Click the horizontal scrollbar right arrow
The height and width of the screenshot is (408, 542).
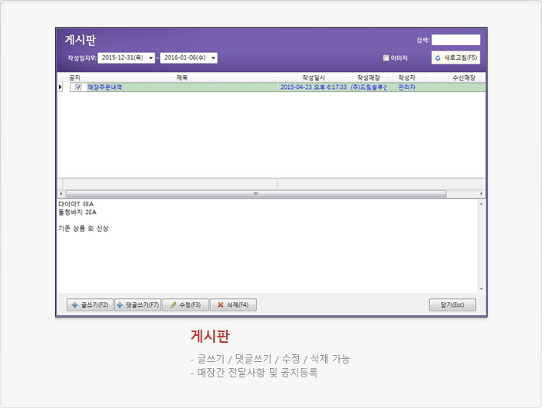pos(481,193)
